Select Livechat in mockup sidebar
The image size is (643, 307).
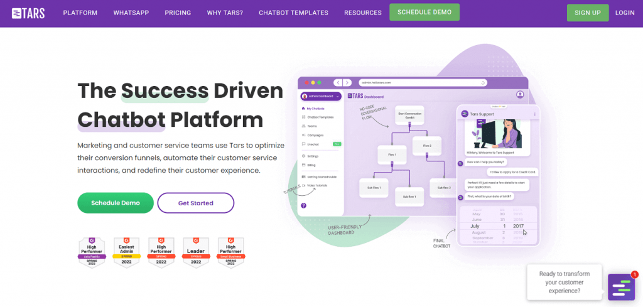coord(310,144)
